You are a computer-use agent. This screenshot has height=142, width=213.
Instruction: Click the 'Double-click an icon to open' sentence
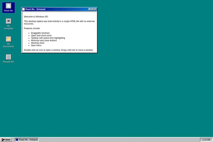pos(59,50)
